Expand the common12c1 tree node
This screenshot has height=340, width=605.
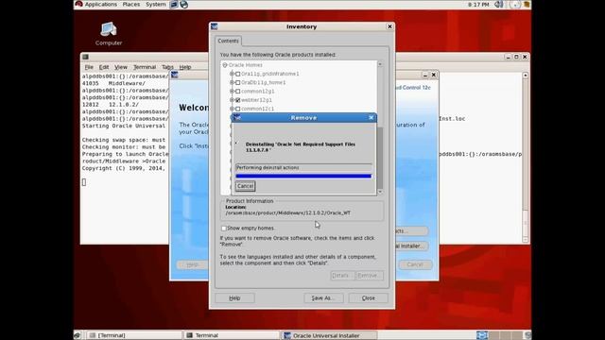click(232, 109)
